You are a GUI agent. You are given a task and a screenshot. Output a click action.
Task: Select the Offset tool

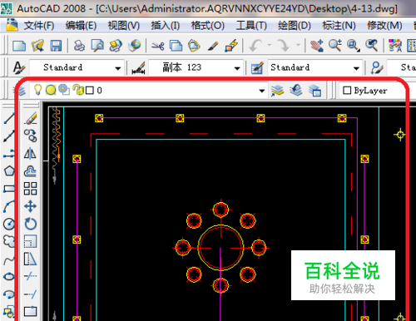click(x=30, y=171)
